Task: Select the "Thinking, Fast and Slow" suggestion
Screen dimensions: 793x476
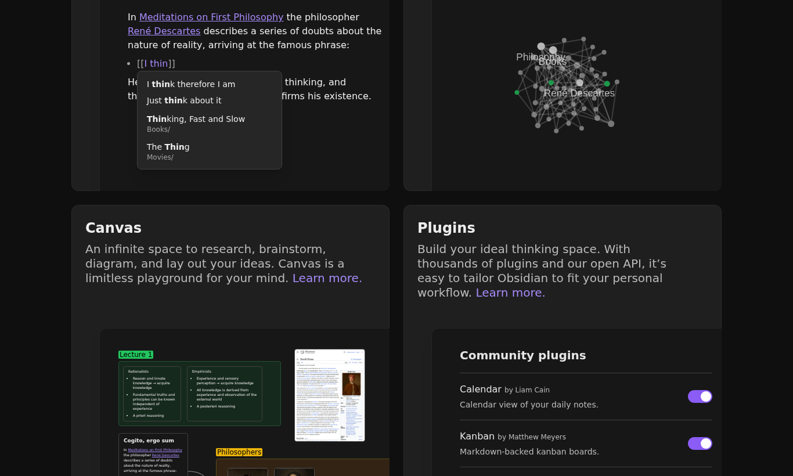Action: point(210,124)
